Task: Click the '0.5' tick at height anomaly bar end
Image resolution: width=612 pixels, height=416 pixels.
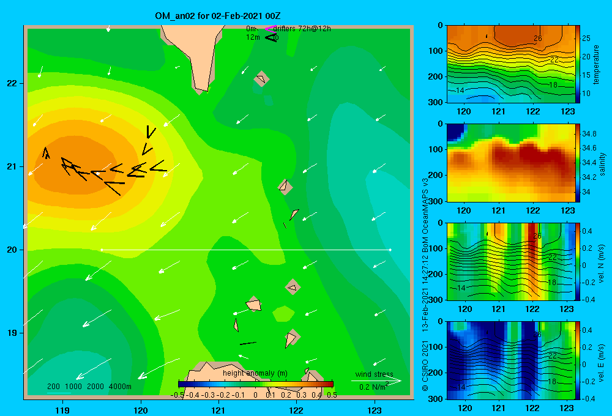Action: pyautogui.click(x=332, y=395)
